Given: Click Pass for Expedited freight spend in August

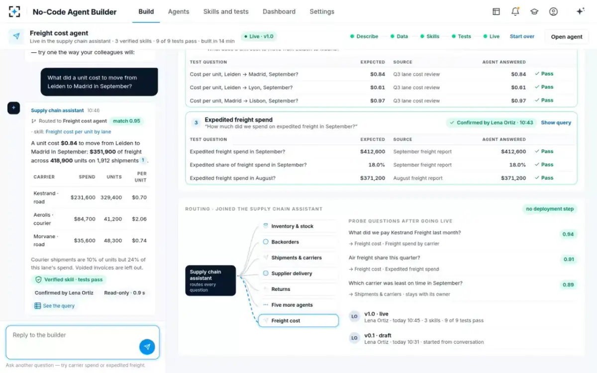Looking at the screenshot, I should tap(544, 178).
